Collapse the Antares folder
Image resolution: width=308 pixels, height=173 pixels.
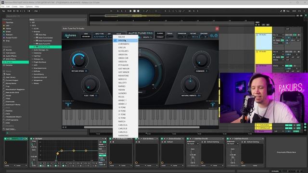point(32,32)
